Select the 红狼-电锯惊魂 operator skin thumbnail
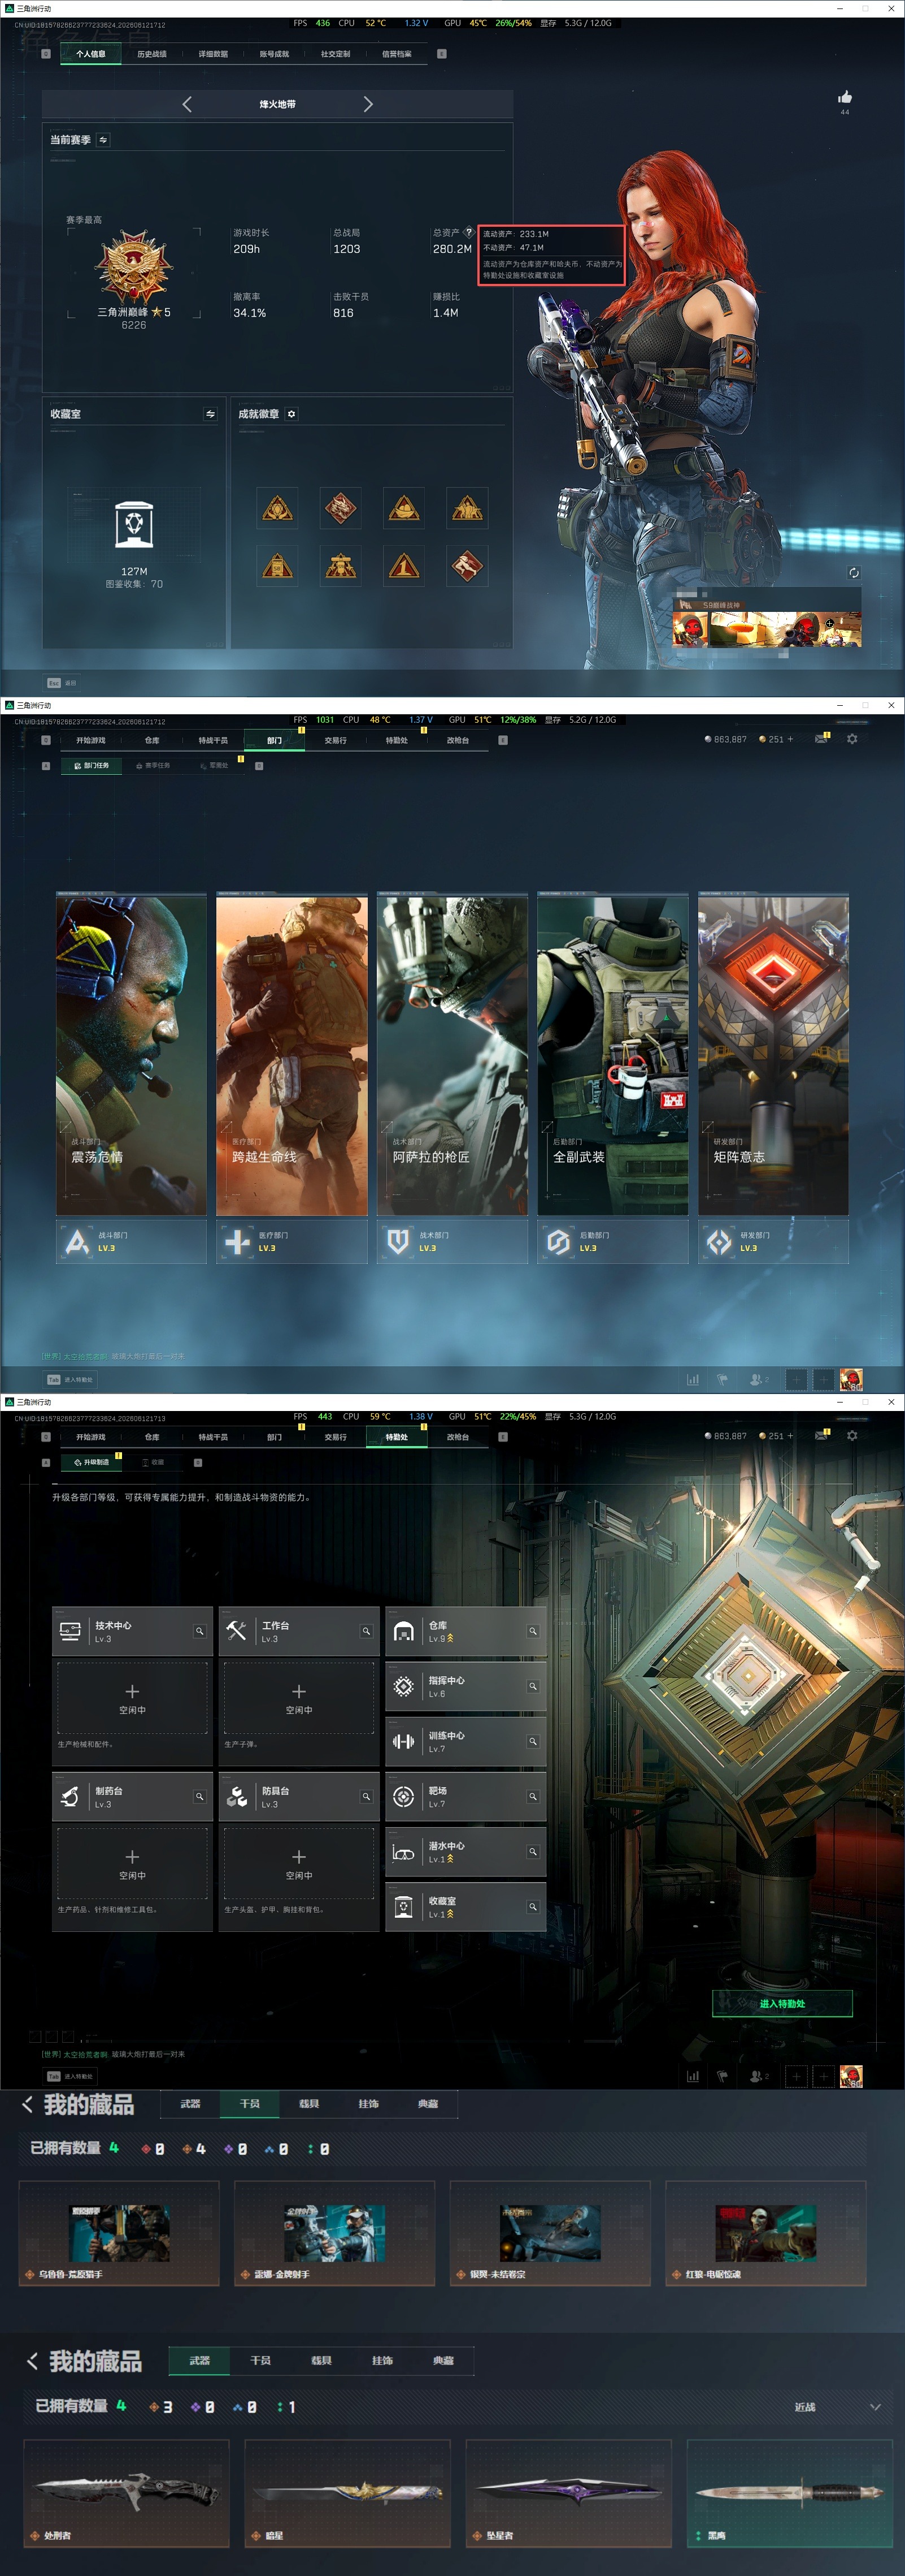Image resolution: width=905 pixels, height=2576 pixels. [x=766, y=2232]
